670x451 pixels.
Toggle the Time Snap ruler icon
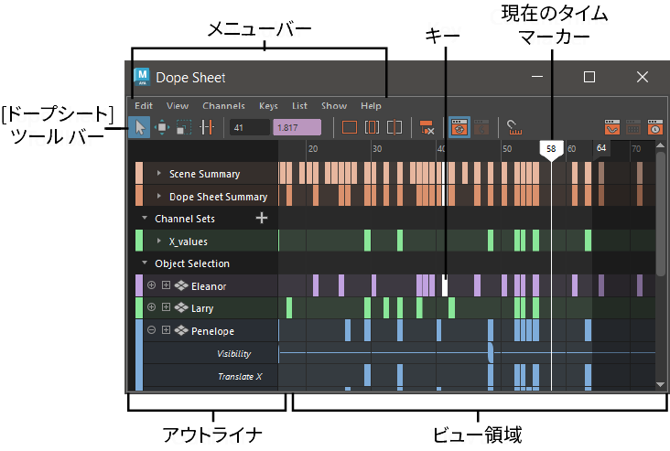[514, 127]
